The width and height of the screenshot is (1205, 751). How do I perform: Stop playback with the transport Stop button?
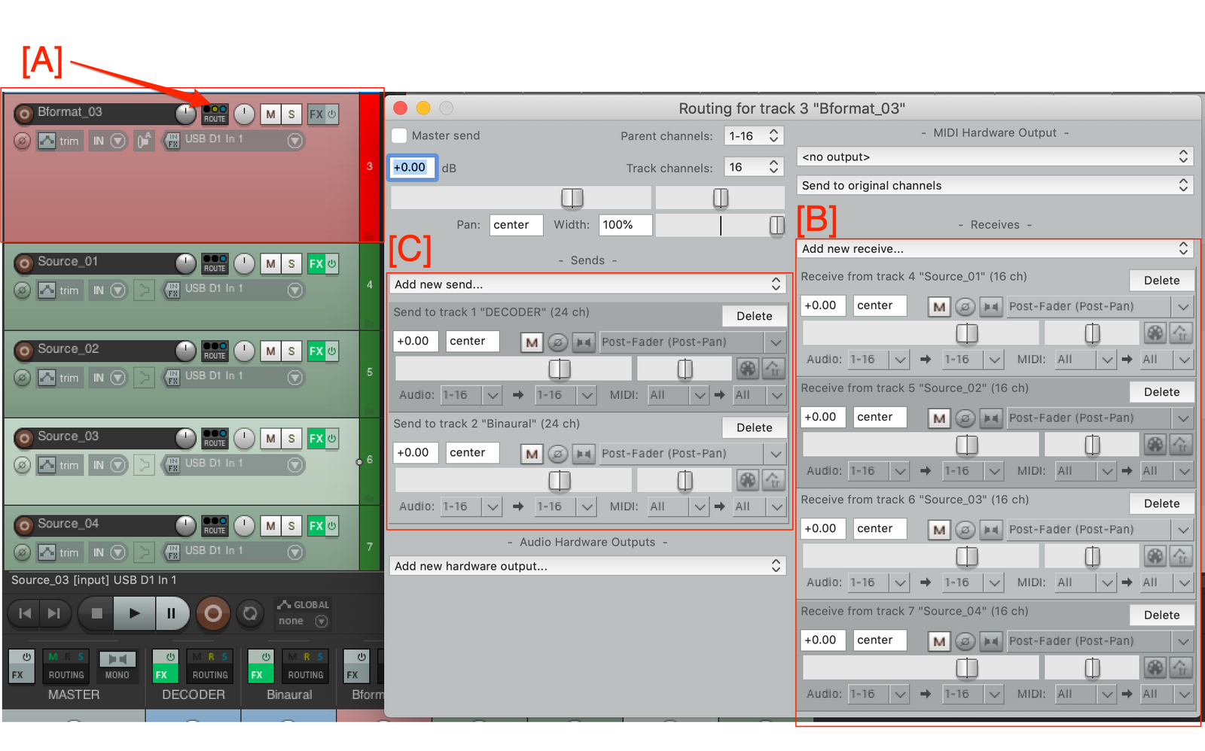tap(96, 614)
